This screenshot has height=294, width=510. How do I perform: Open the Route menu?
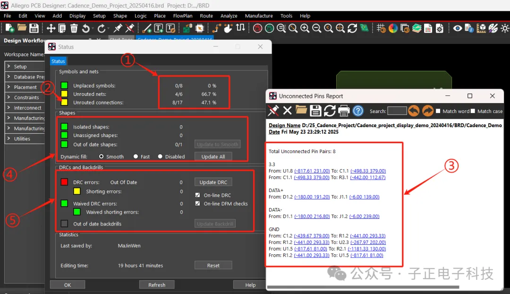pyautogui.click(x=206, y=16)
